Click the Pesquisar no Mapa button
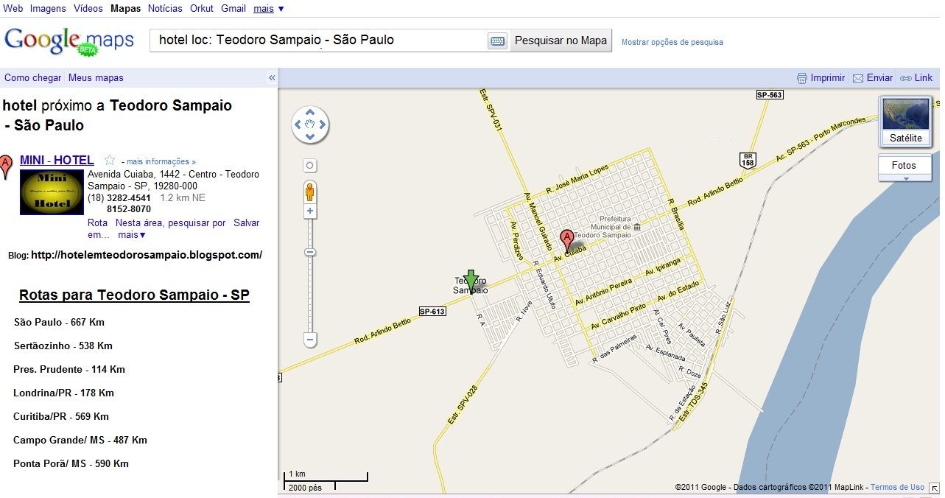This screenshot has height=498, width=945. [561, 41]
